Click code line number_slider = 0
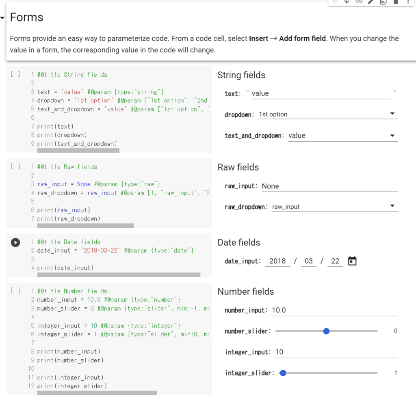 123,308
